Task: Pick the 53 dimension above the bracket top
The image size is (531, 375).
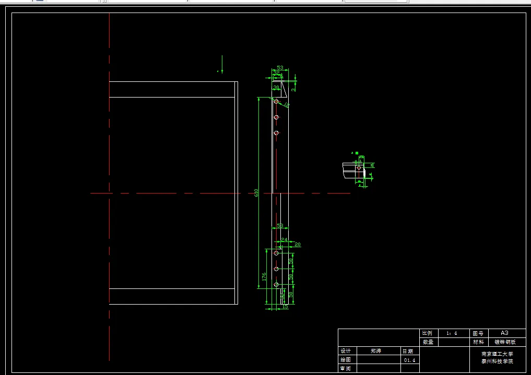Action: click(280, 68)
